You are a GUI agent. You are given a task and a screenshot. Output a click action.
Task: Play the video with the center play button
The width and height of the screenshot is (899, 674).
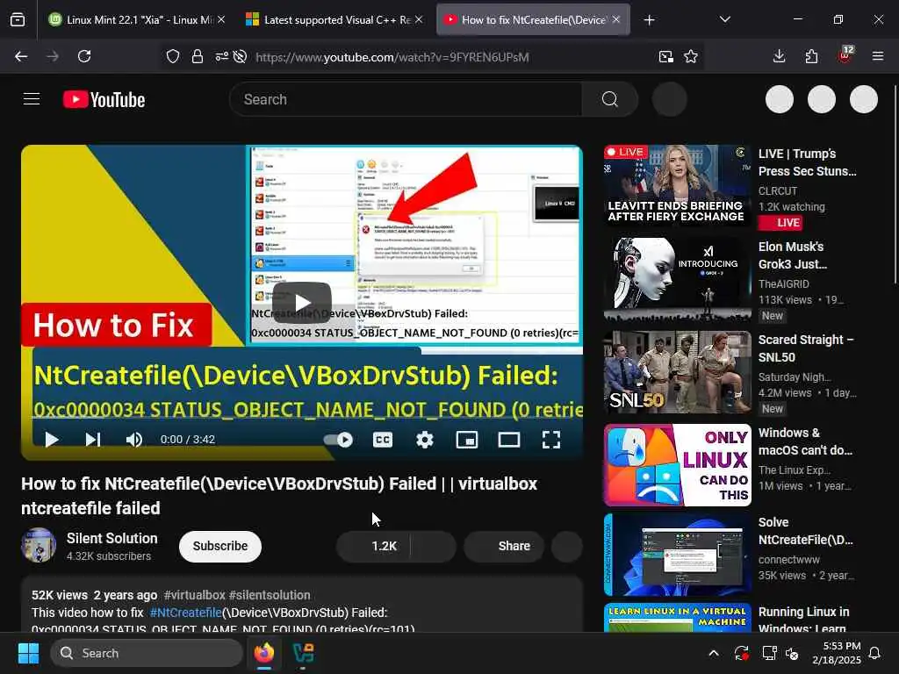click(x=302, y=302)
